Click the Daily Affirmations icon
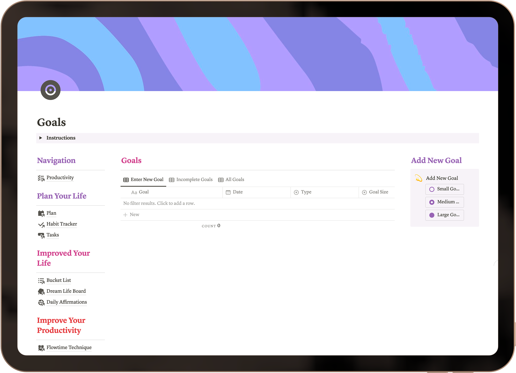The image size is (516, 373). [41, 302]
